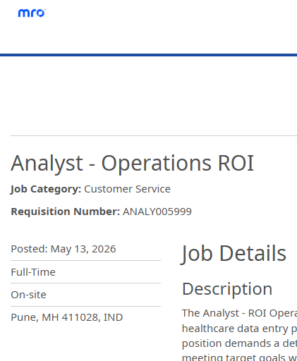
Task: Click the description line starting 'The Analyst - ROI'
Action: pyautogui.click(x=239, y=313)
